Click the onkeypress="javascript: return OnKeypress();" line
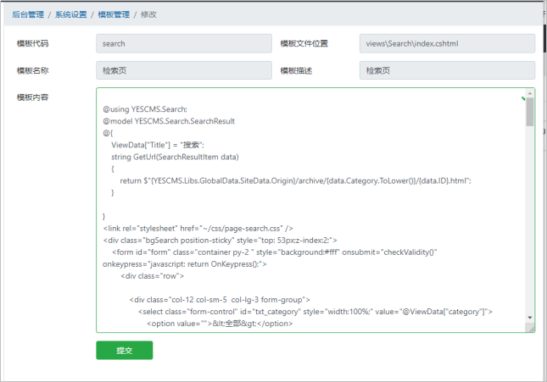The height and width of the screenshot is (382, 547). point(185,264)
